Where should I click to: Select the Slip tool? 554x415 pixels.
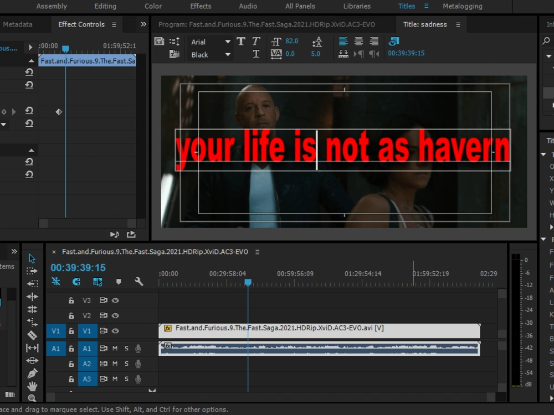(32, 348)
